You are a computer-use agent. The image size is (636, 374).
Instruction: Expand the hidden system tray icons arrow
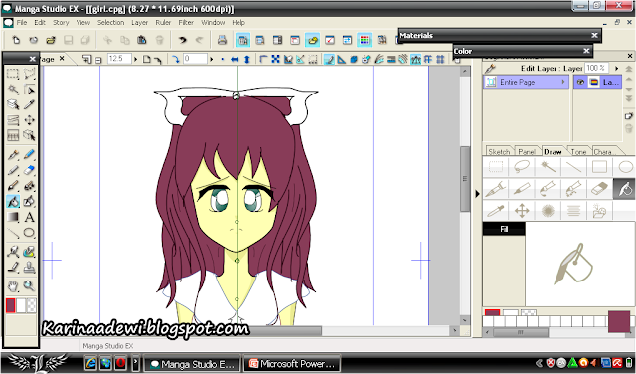tap(539, 363)
